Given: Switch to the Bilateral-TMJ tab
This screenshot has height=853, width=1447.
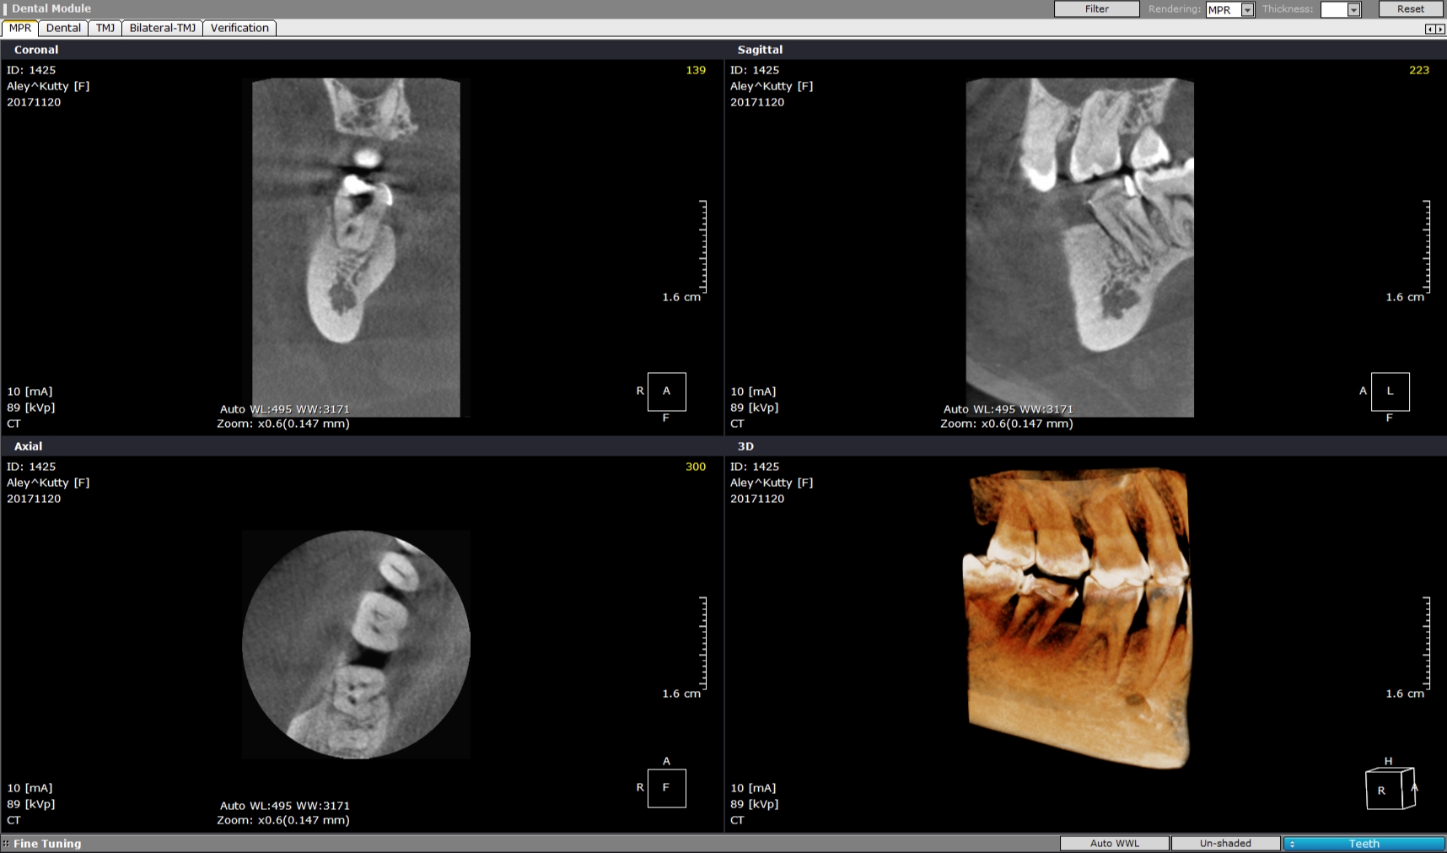Looking at the screenshot, I should pos(162,28).
